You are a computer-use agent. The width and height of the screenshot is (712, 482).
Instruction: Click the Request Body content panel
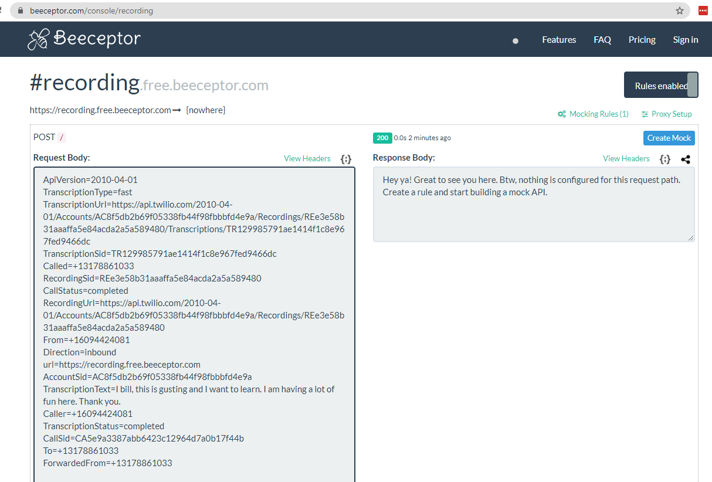coord(194,324)
